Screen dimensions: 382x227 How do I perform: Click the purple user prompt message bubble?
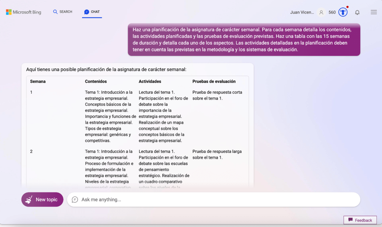click(x=244, y=40)
